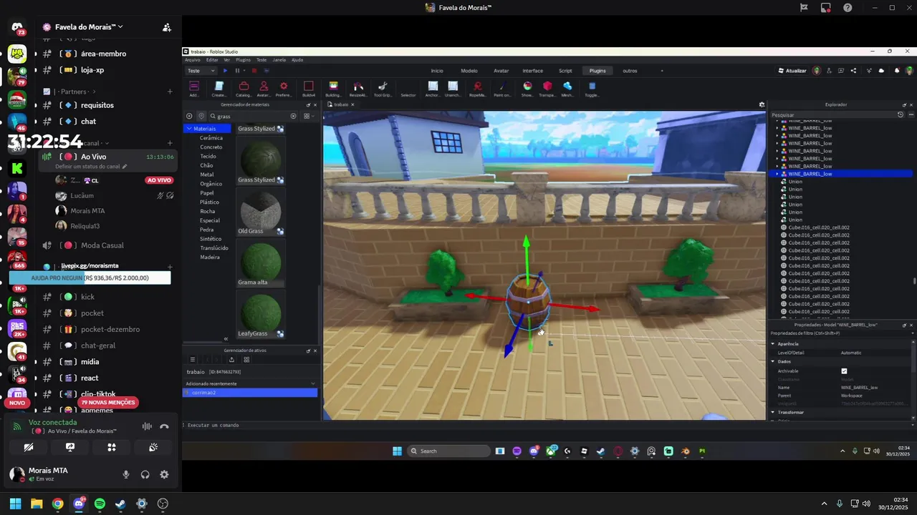Screen dimensions: 917x515
Task: Click the Transparency red cube plugin
Action: point(547,87)
